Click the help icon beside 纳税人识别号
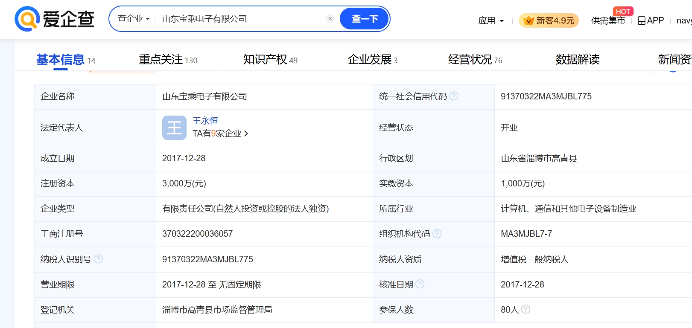 pos(98,259)
